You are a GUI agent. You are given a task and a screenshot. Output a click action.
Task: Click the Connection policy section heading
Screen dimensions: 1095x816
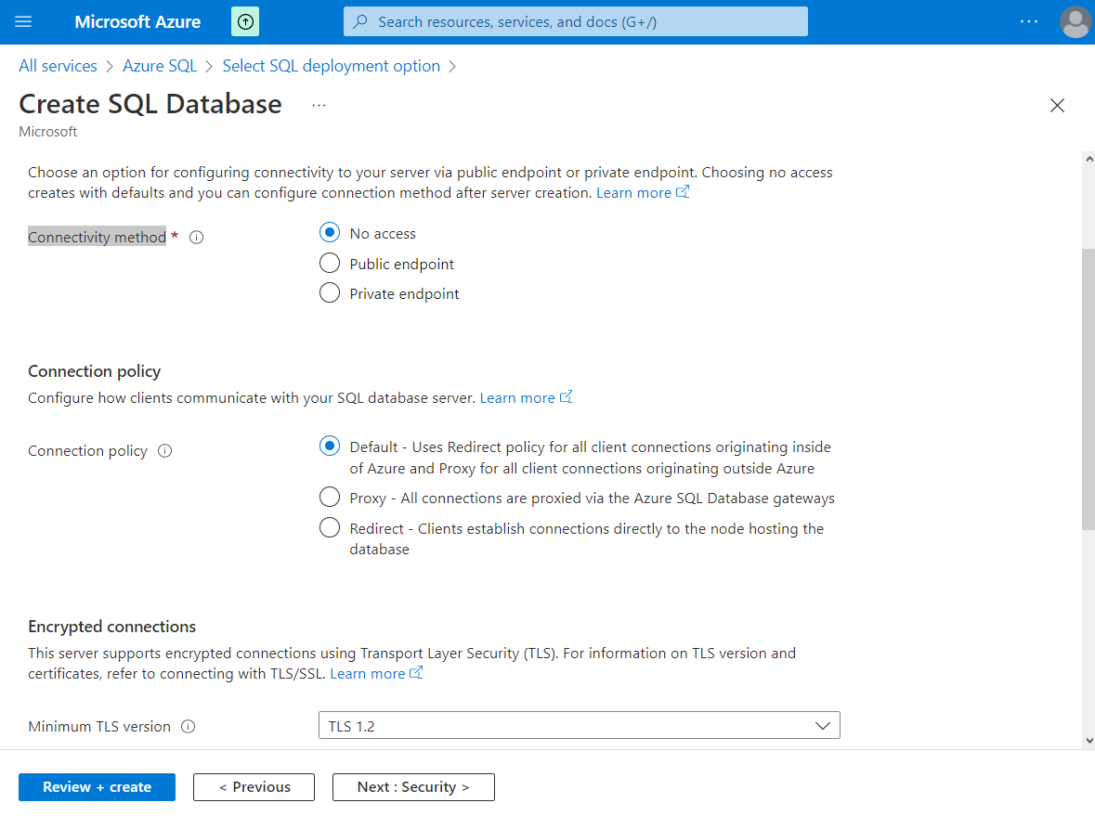(95, 371)
